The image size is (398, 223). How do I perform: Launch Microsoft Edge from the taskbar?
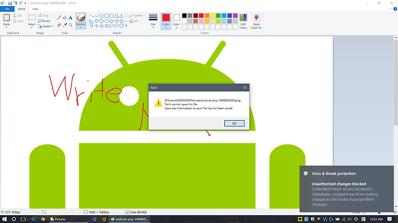pos(33,219)
